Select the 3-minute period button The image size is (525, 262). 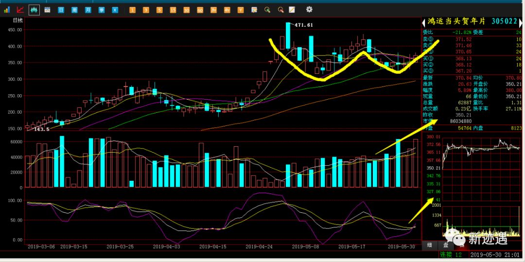pyautogui.click(x=146, y=10)
